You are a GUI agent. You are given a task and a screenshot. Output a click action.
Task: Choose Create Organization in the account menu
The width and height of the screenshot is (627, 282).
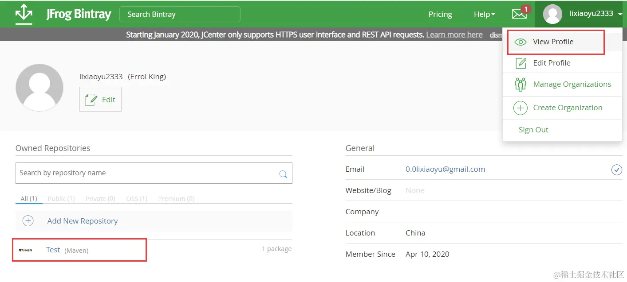[568, 108]
